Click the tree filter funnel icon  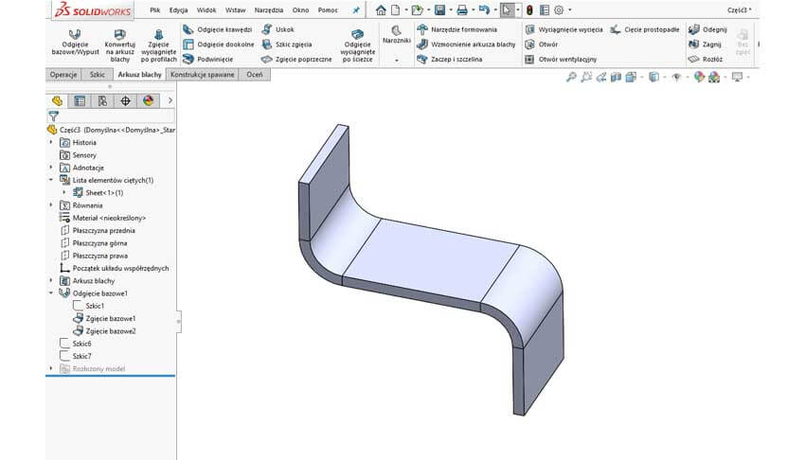click(x=53, y=115)
